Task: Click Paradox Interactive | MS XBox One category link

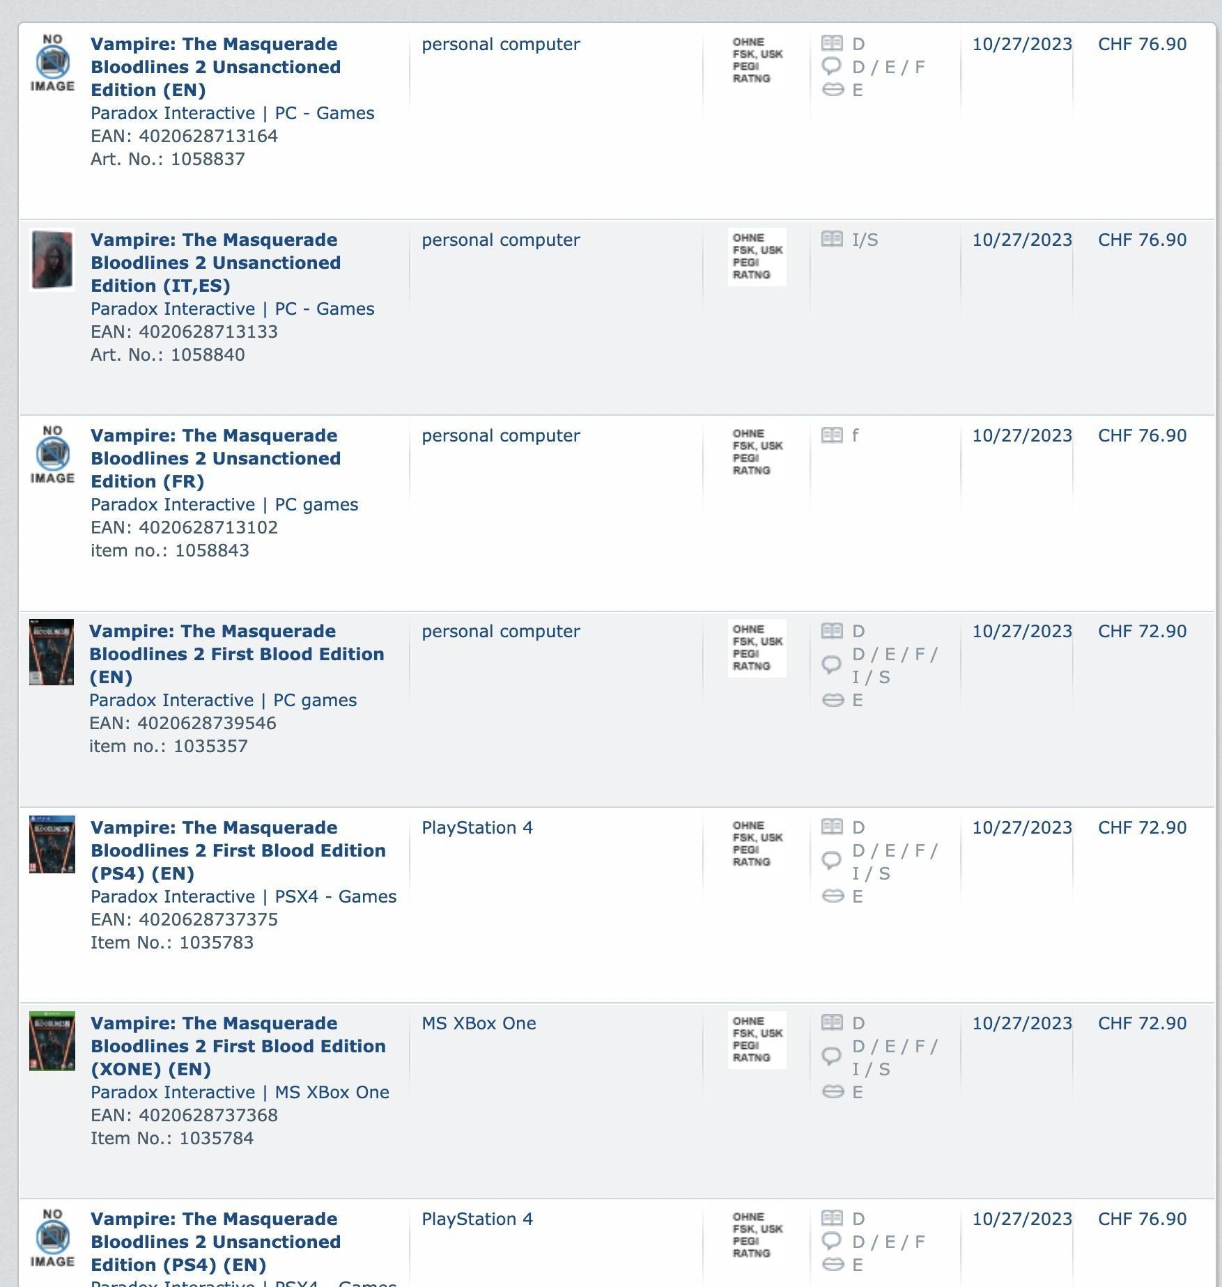Action: pyautogui.click(x=240, y=1092)
